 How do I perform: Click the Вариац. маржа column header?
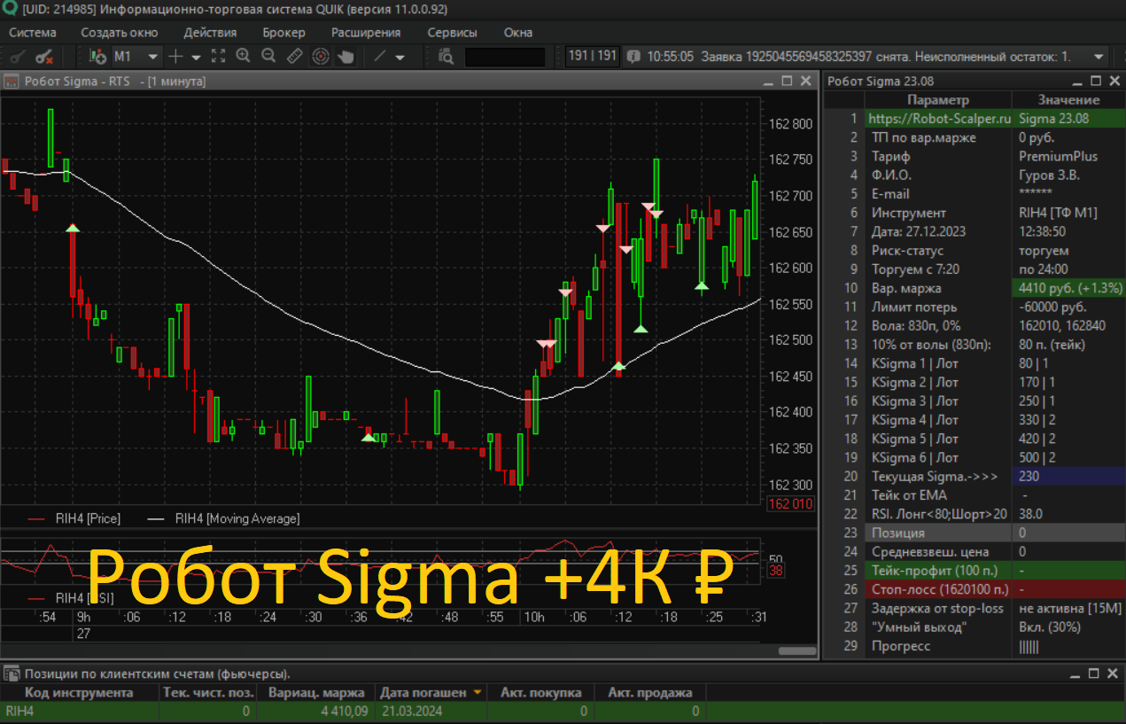316,692
